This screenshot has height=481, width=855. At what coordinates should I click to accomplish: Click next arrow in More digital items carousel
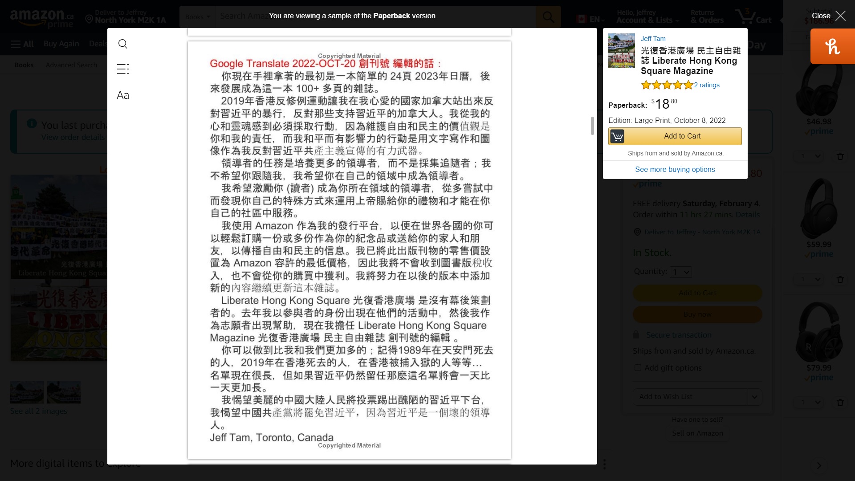pos(818,466)
